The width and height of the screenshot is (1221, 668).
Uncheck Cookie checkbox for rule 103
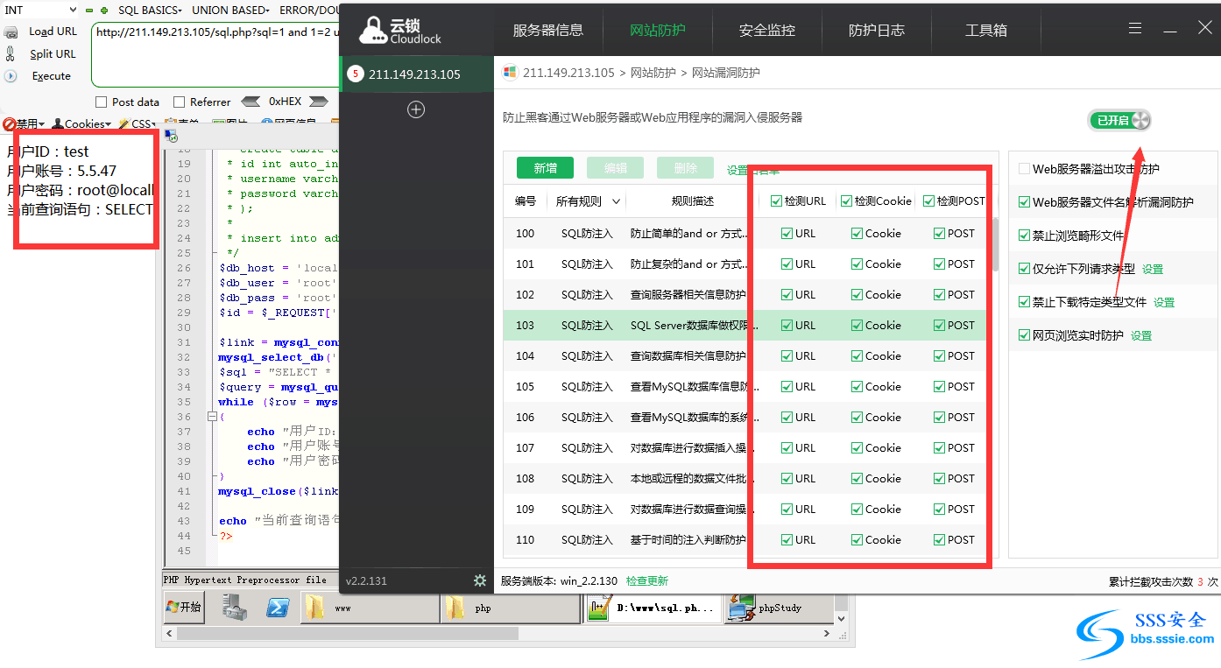[x=857, y=325]
